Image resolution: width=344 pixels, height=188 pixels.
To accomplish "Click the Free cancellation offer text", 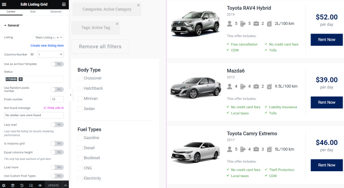I will 244,44.
